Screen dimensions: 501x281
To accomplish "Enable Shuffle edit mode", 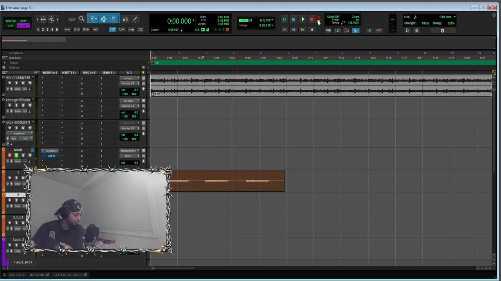I will [x=11, y=21].
